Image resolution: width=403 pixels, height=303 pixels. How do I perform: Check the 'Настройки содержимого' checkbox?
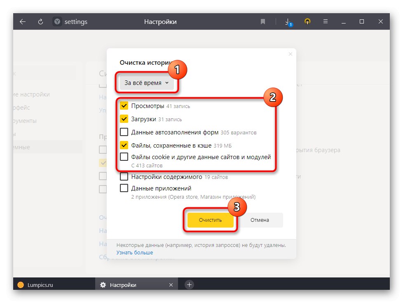click(124, 176)
